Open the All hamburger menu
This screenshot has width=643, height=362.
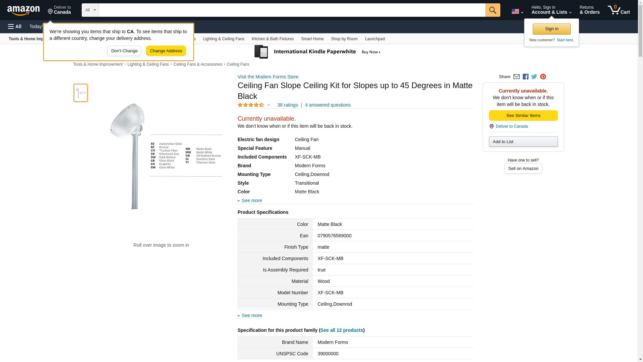tap(15, 26)
